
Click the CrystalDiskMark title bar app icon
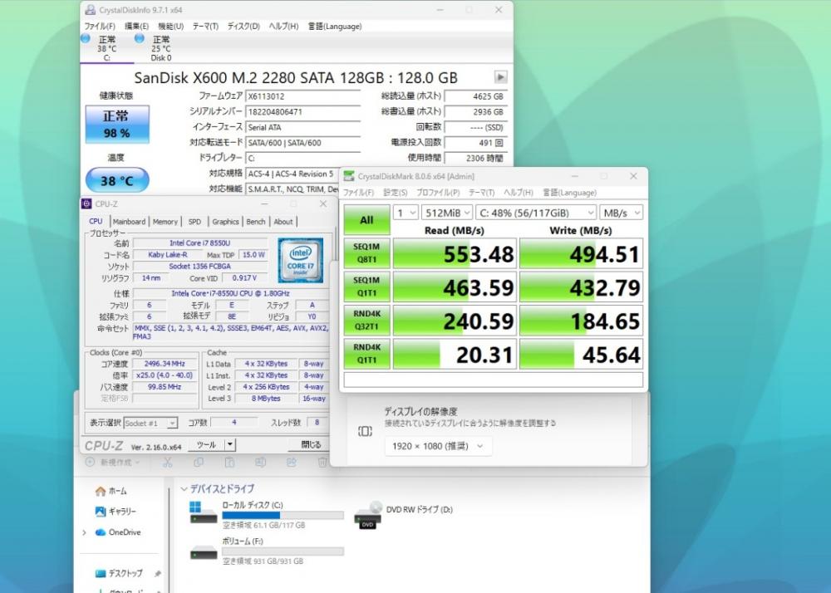click(x=349, y=176)
